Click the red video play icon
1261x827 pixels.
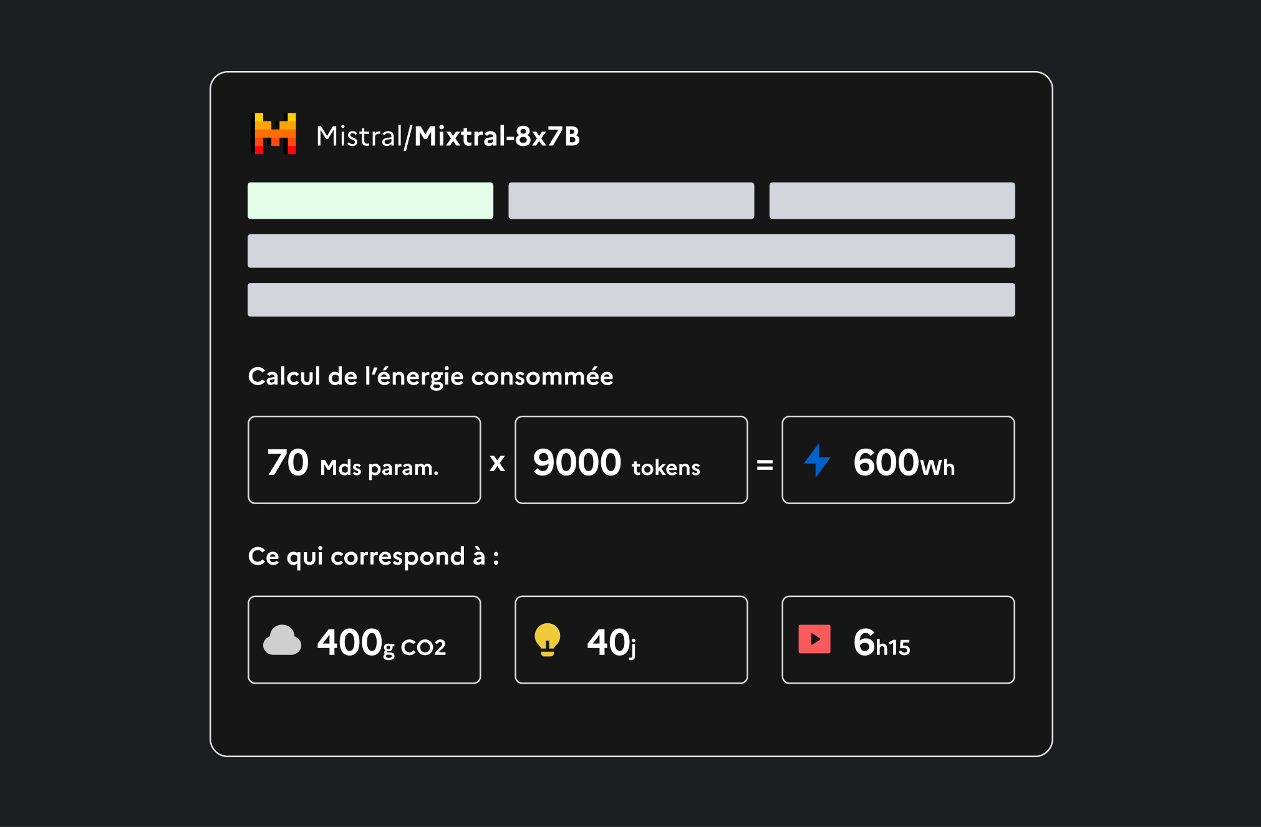814,639
